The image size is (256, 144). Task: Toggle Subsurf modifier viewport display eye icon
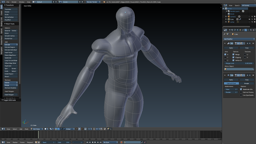pos(238,75)
